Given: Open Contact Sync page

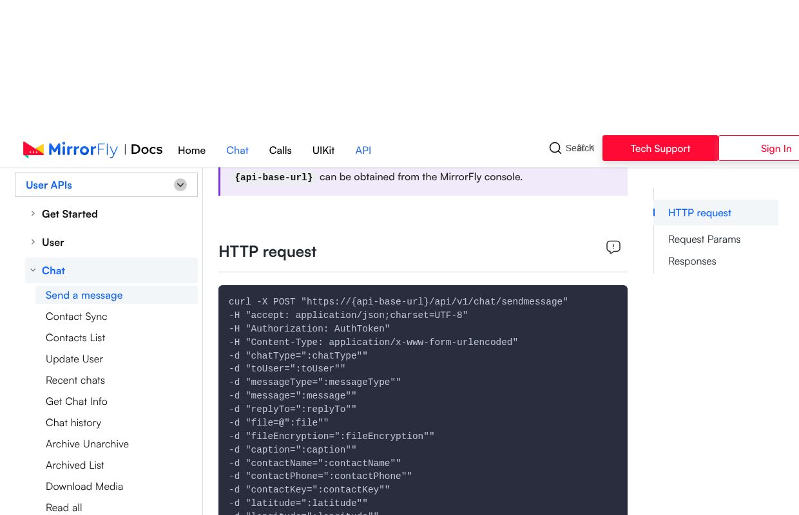Looking at the screenshot, I should click(x=77, y=316).
